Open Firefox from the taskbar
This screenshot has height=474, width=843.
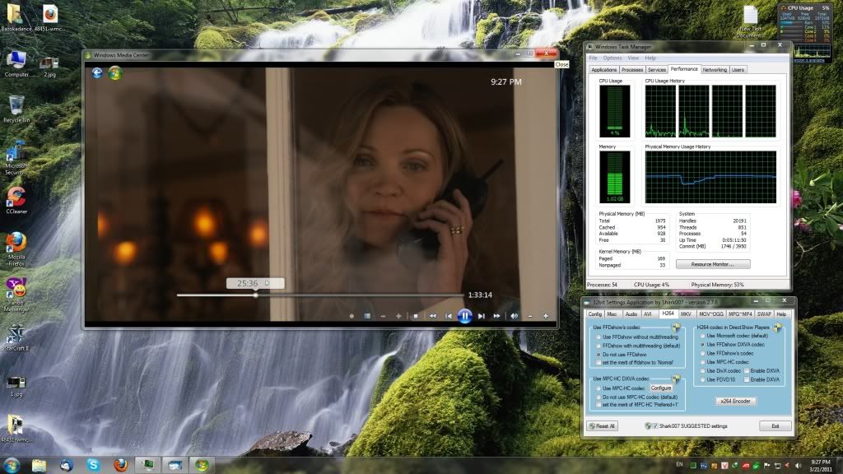[x=120, y=465]
